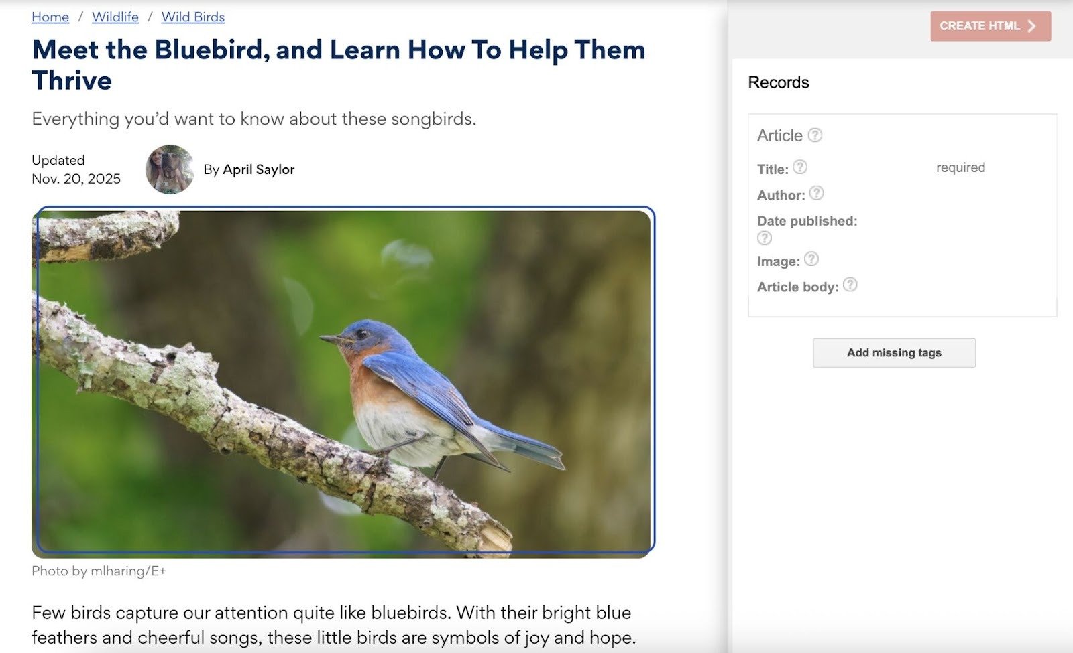
Task: Click April Saylor's author avatar
Action: [170, 169]
